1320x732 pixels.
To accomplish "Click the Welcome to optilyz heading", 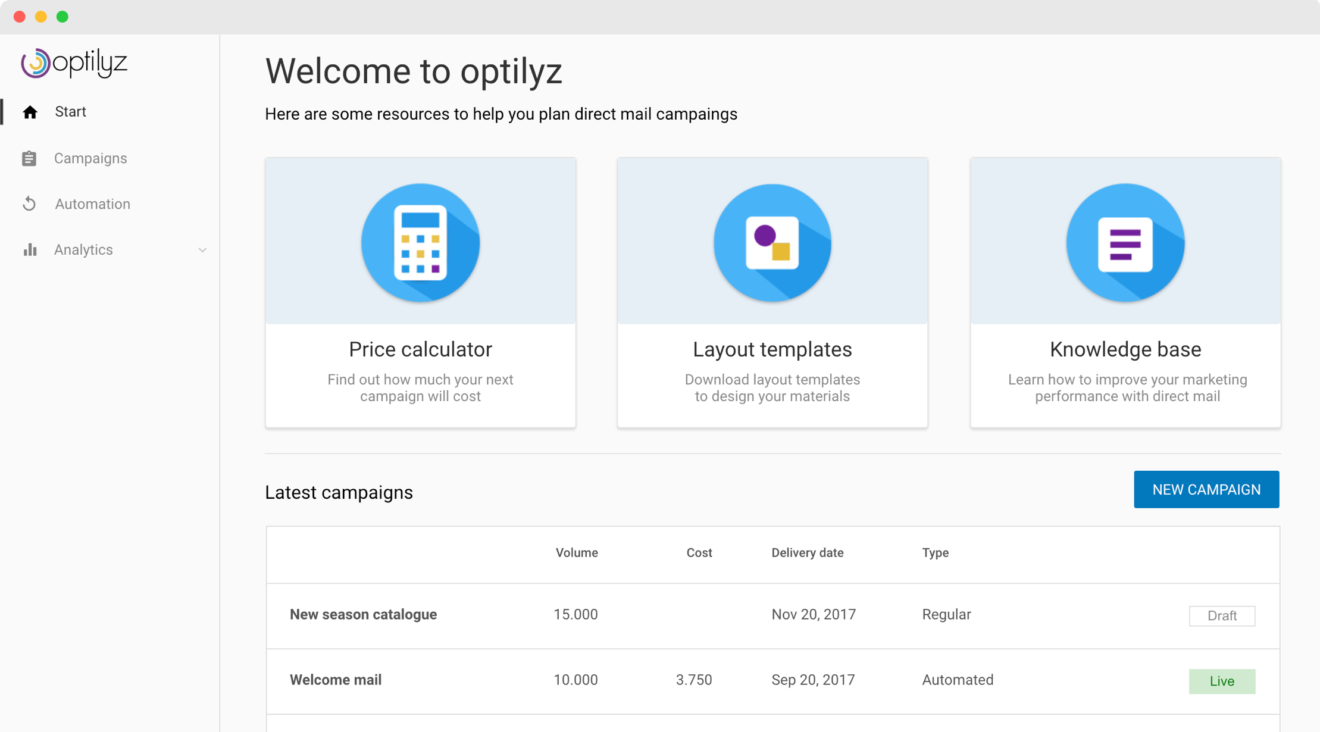I will 414,71.
